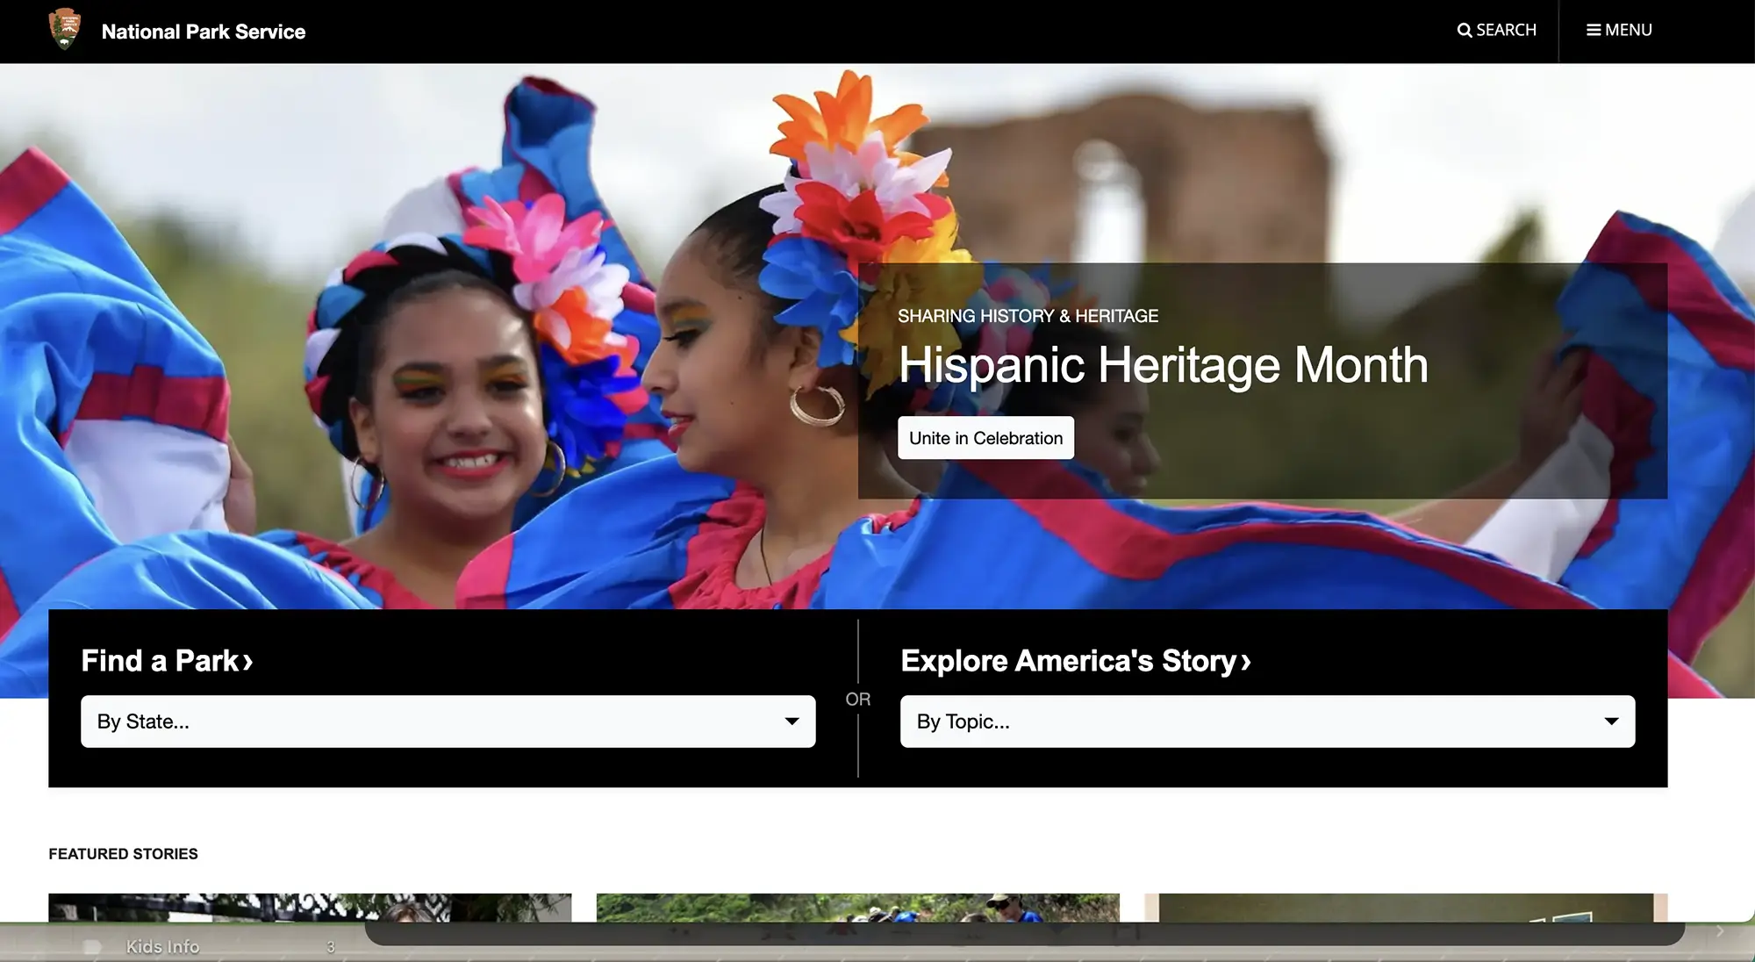The width and height of the screenshot is (1755, 962).
Task: Open the MENU navigation item
Action: 1619,30
